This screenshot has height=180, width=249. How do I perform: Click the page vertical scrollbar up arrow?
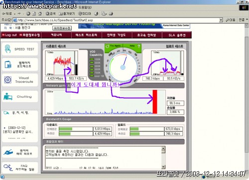[x=247, y=26]
